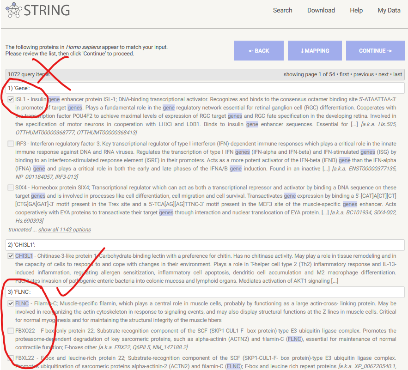Screen dimensions: 408x370
Task: Check the SIX4 protein checkbox
Action: [11, 188]
